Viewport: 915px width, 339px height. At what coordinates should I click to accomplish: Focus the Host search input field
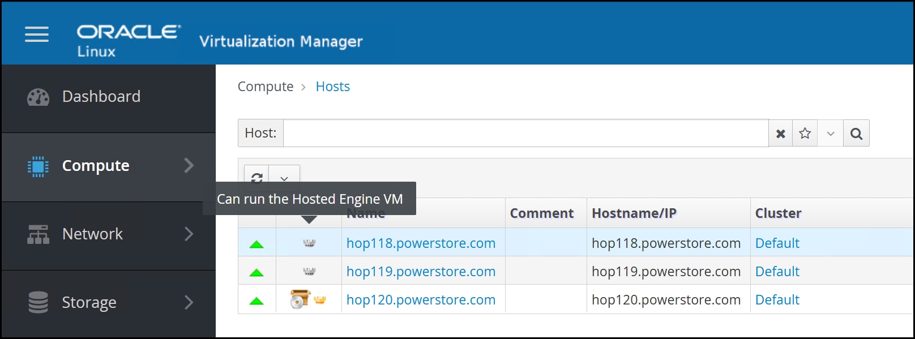point(526,134)
